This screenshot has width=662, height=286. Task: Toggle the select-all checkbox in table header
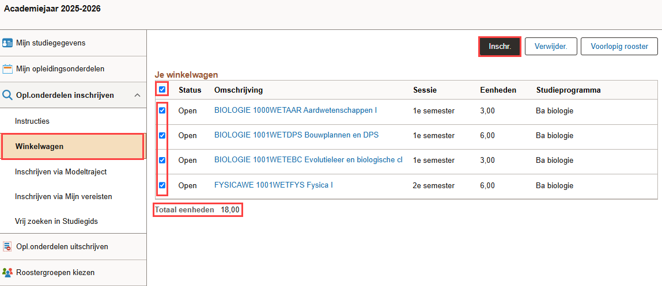[x=162, y=89]
